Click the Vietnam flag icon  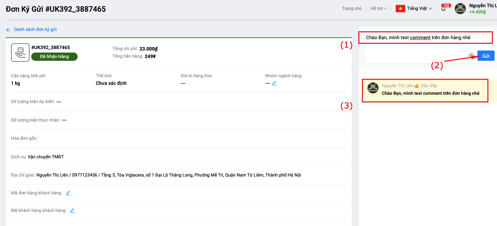[400, 9]
